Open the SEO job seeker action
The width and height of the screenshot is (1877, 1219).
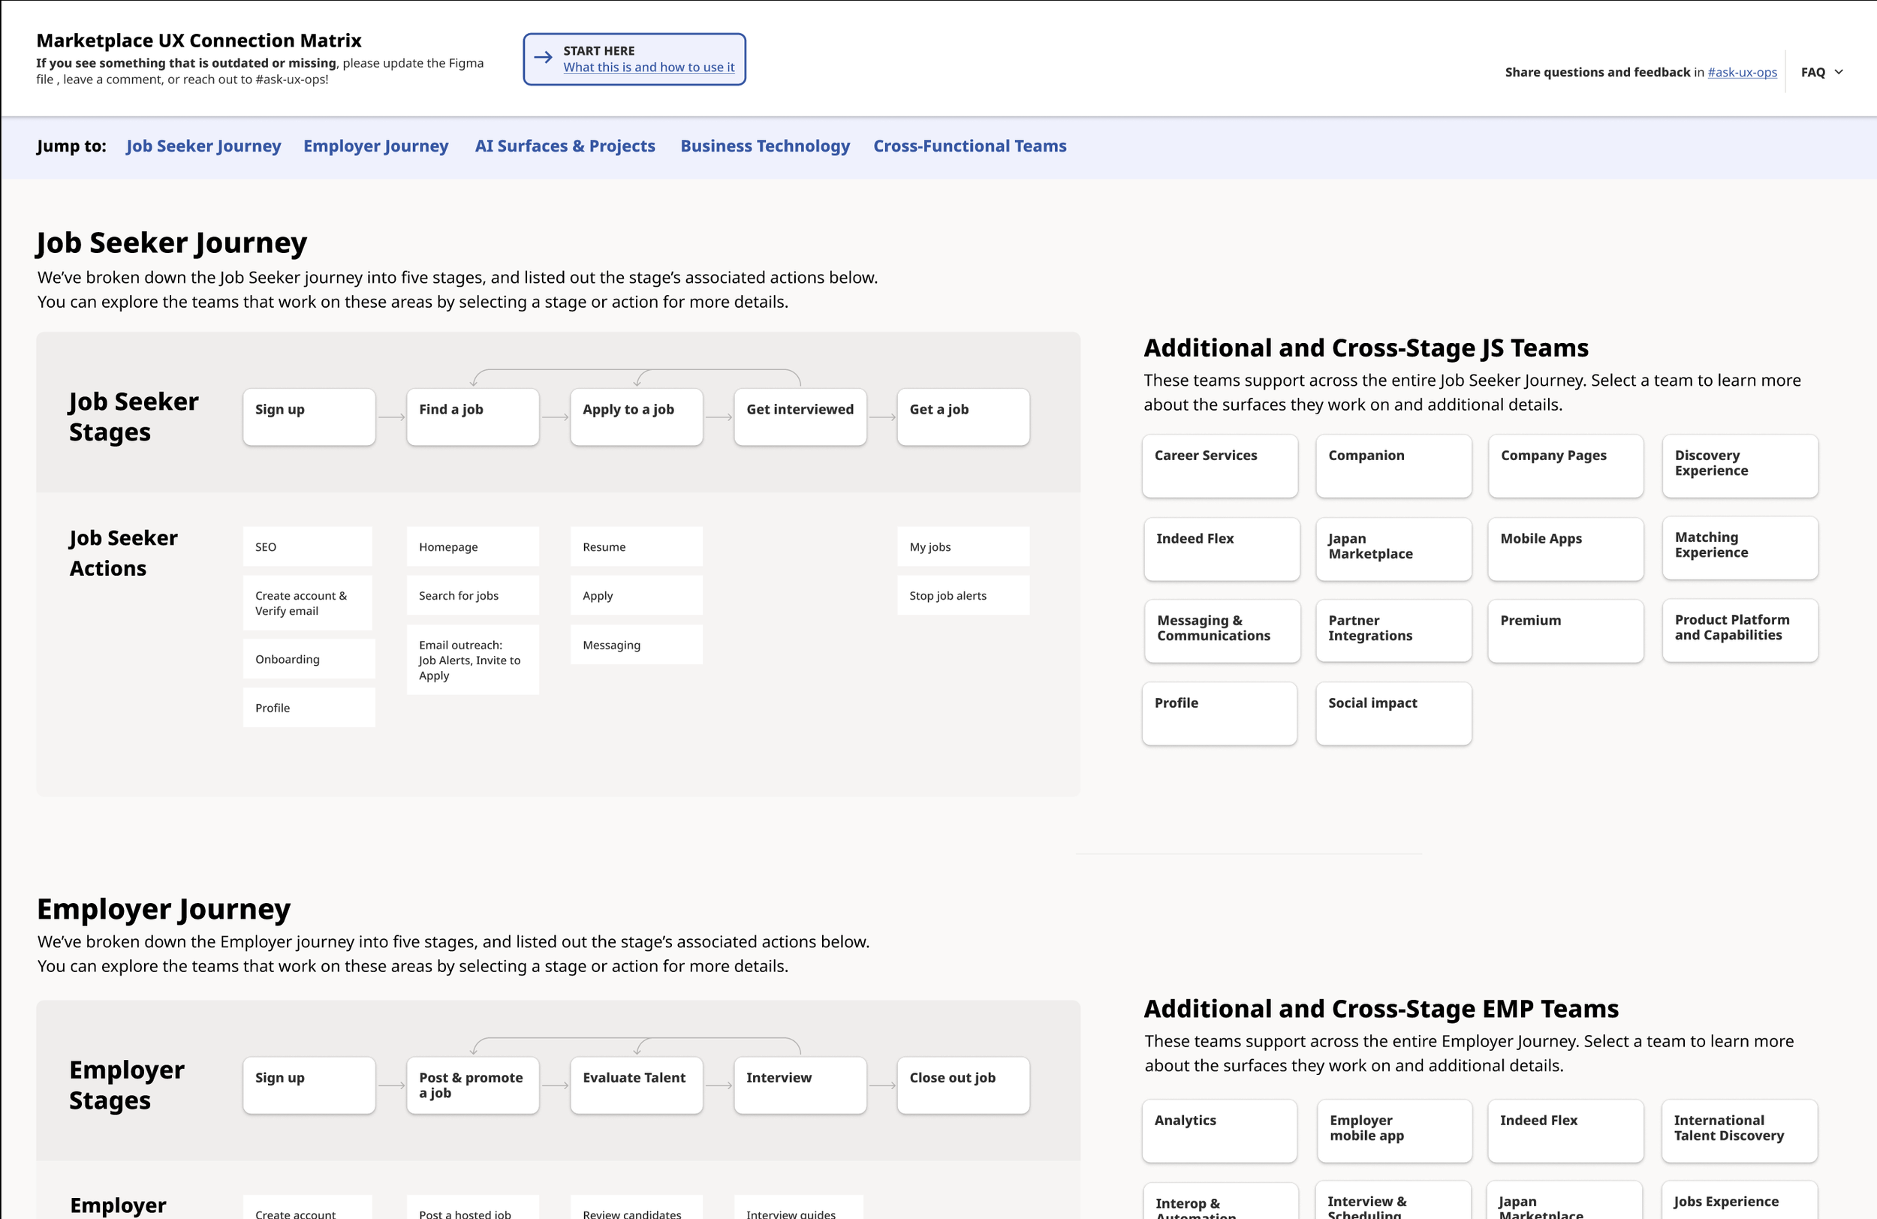pos(308,546)
